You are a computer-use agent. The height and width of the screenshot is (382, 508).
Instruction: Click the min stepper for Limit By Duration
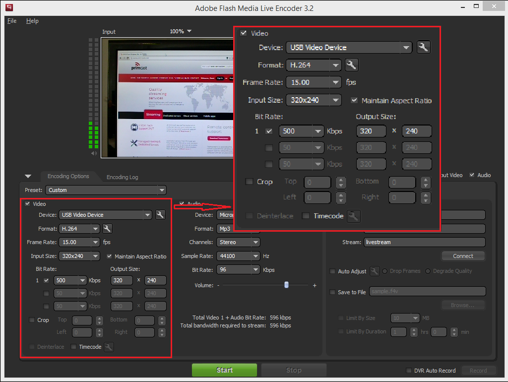point(454,332)
